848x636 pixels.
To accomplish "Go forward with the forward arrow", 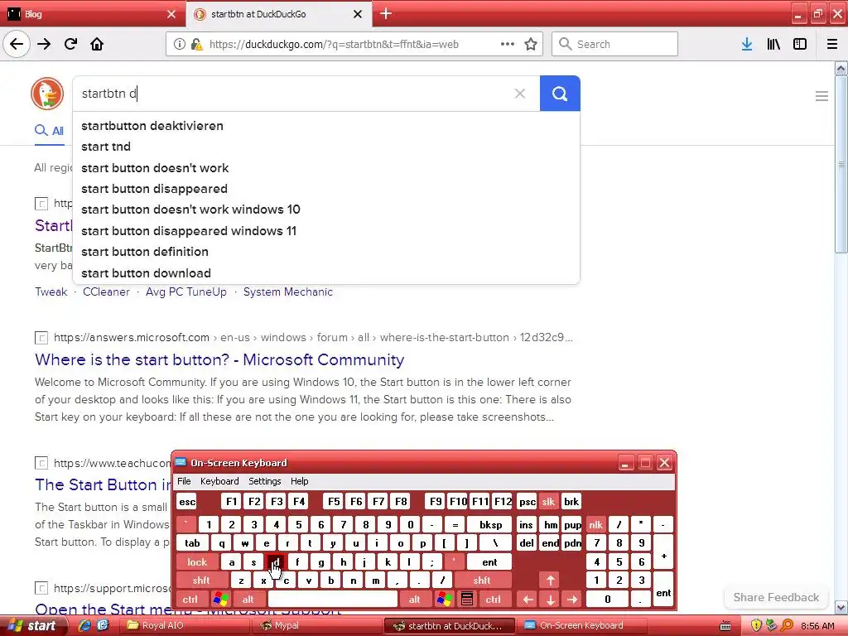I will point(44,44).
